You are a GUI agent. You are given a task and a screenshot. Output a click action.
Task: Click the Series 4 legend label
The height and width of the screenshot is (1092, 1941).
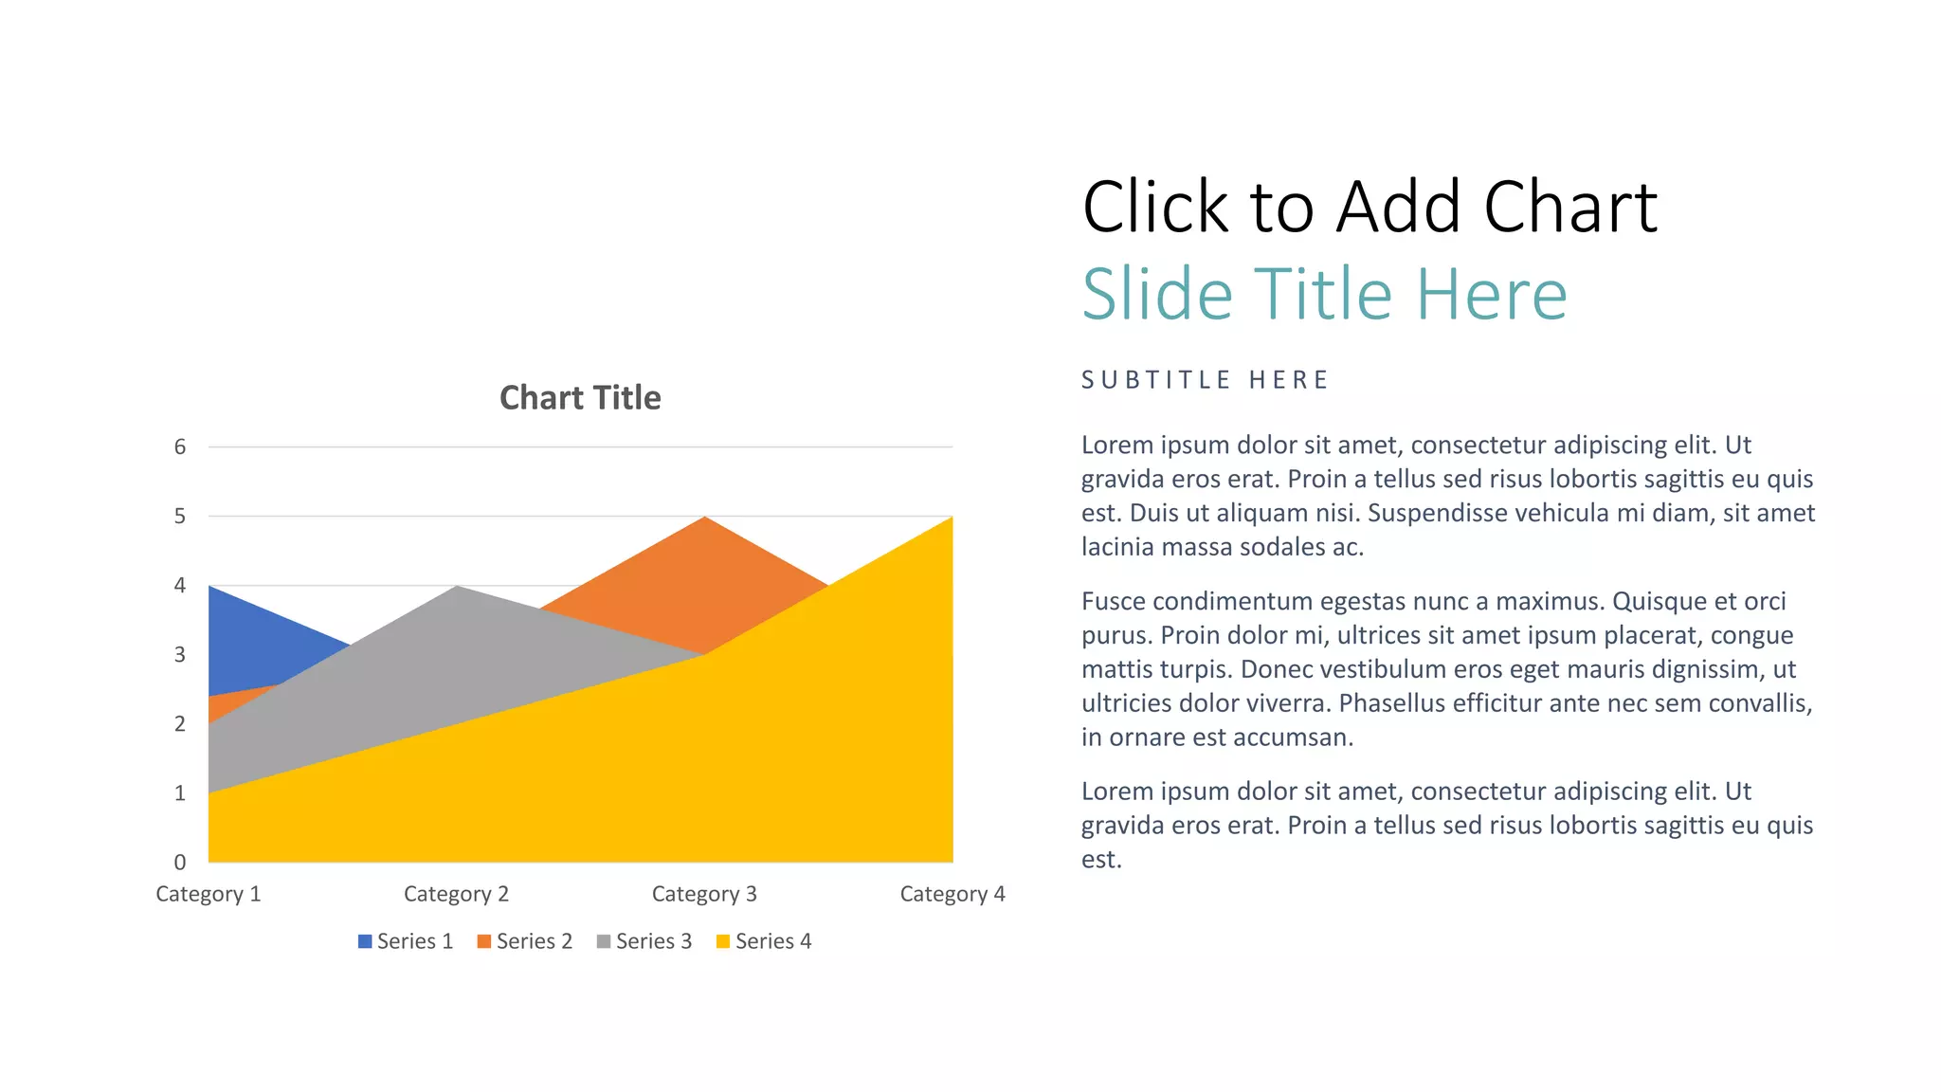tap(773, 941)
